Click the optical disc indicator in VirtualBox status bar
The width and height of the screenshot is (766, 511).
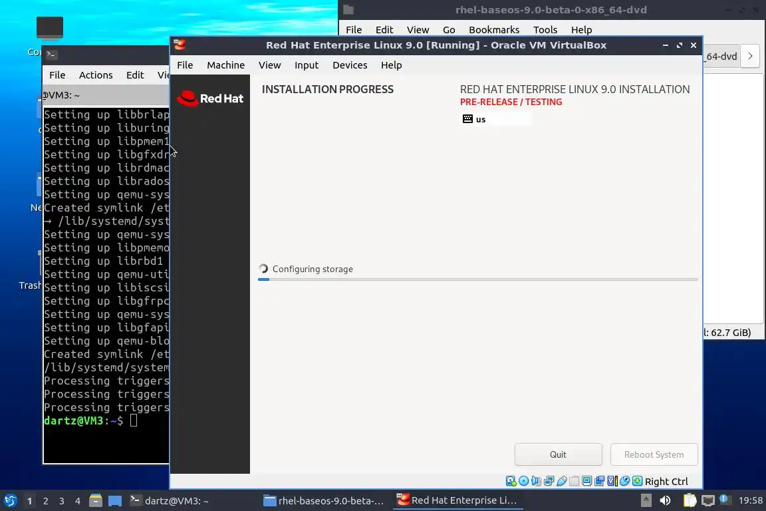pyautogui.click(x=523, y=481)
